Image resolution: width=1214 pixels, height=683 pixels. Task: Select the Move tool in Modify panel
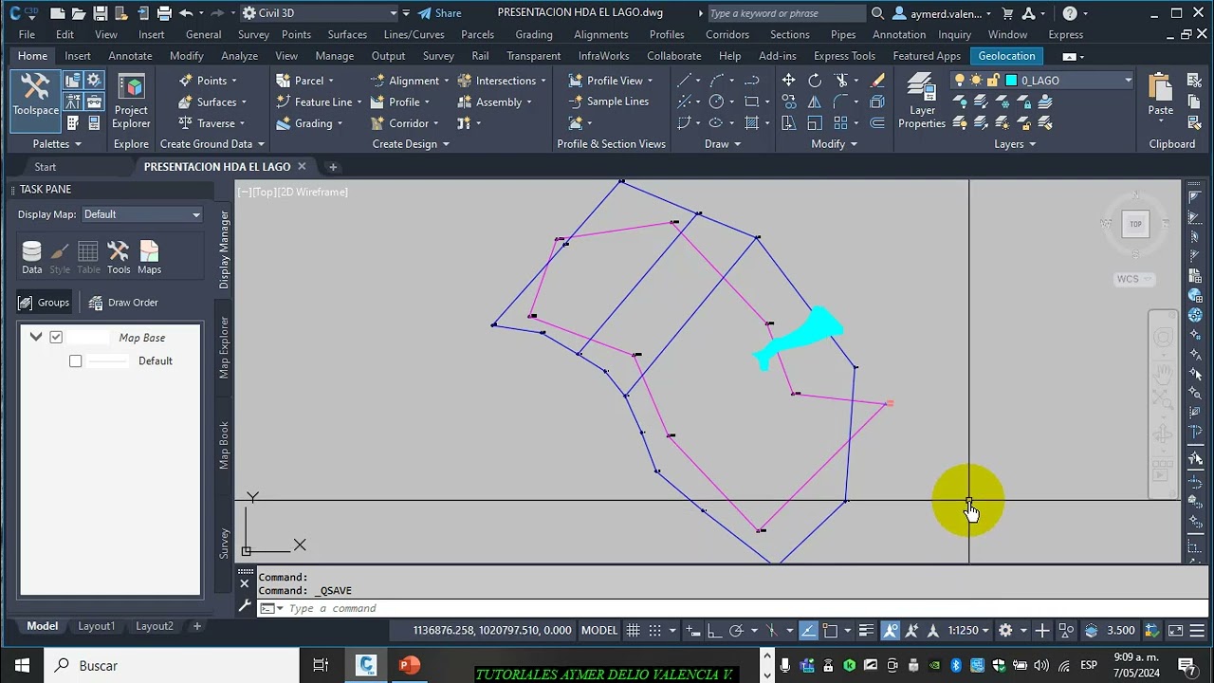(789, 81)
